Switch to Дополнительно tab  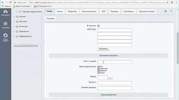pyautogui.click(x=89, y=11)
